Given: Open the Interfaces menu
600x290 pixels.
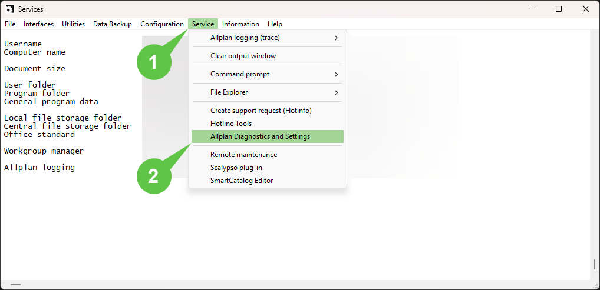Looking at the screenshot, I should pos(38,24).
